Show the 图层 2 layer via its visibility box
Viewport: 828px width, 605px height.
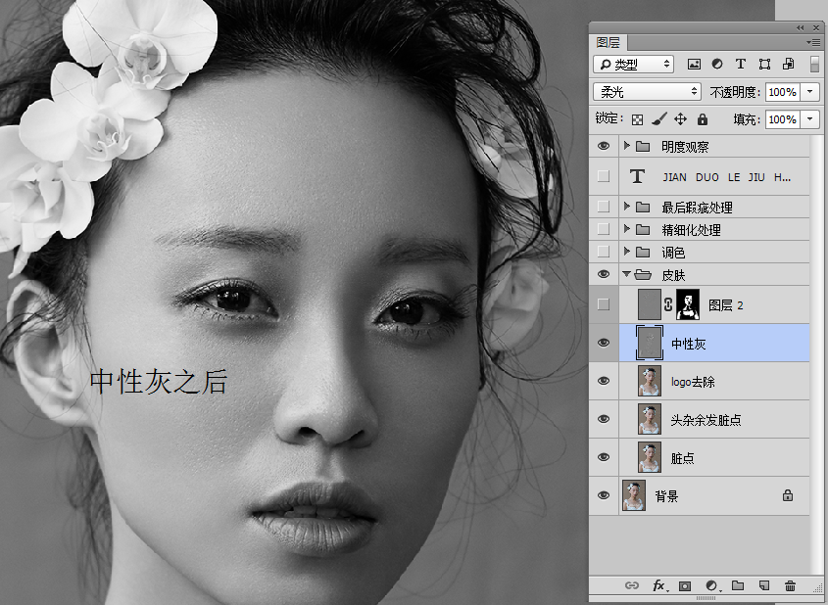tap(604, 305)
